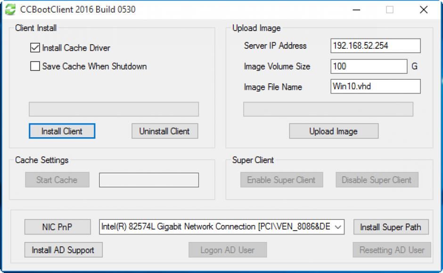Focus the Cache Settings text field
The height and width of the screenshot is (273, 443).
tap(149, 180)
